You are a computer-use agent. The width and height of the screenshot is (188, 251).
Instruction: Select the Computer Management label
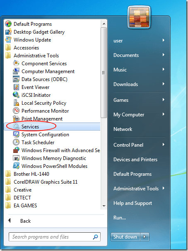[x=48, y=71]
